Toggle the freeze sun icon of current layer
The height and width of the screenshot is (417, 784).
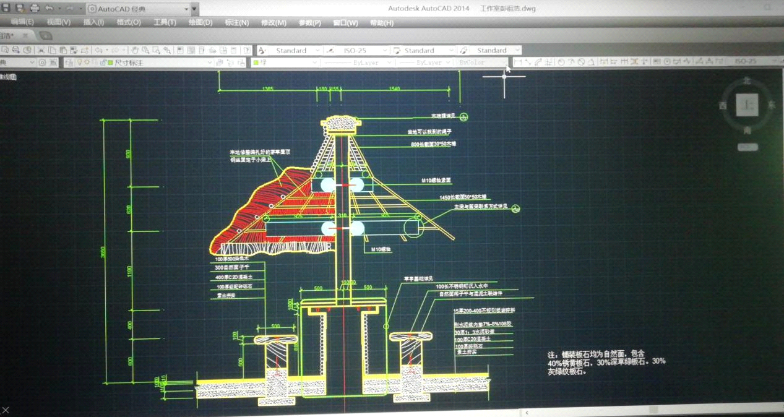[87, 62]
